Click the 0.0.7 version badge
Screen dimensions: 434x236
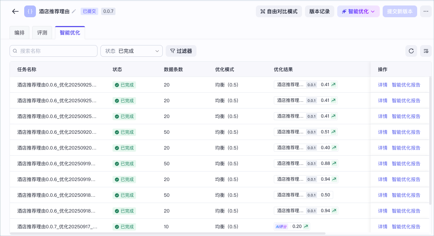point(108,11)
